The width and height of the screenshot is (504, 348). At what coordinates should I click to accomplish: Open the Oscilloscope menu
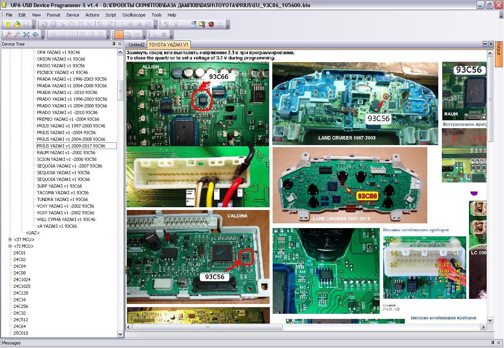[x=134, y=15]
